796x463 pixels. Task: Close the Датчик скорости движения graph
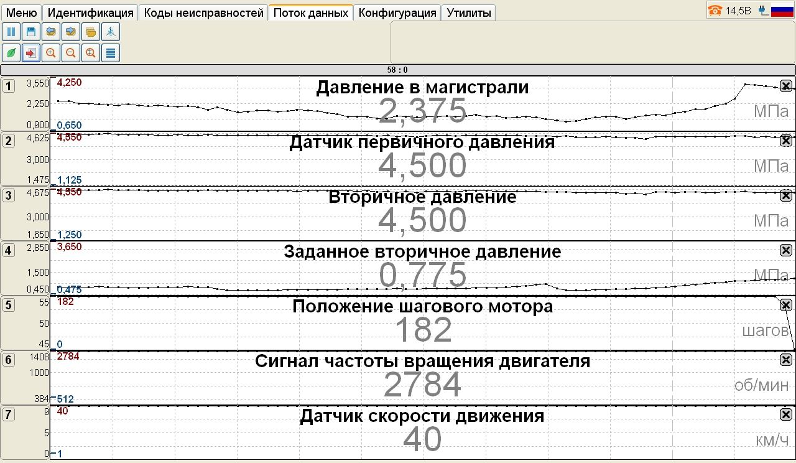(x=786, y=414)
